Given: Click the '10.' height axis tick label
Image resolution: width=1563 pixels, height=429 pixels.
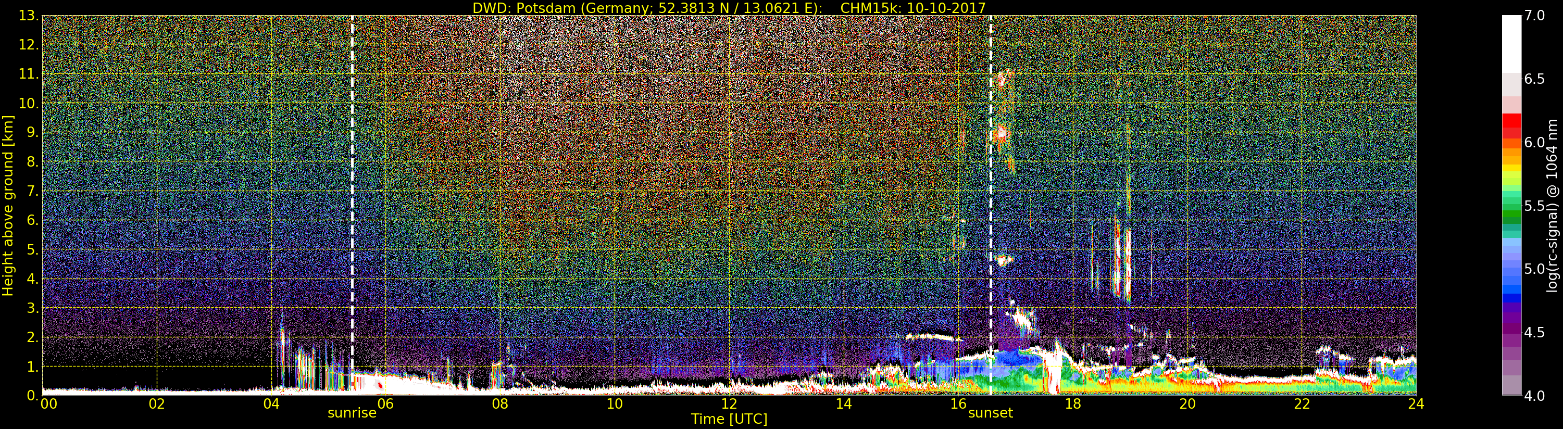Looking at the screenshot, I should tap(29, 103).
